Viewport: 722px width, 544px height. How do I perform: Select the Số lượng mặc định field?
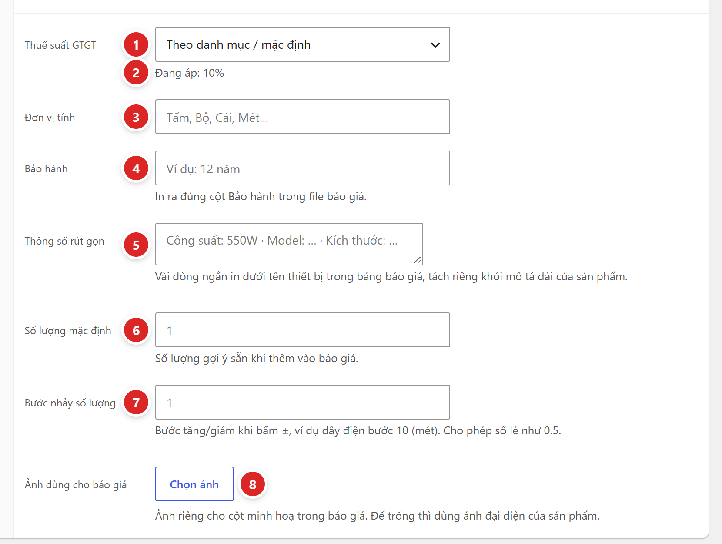click(x=302, y=330)
